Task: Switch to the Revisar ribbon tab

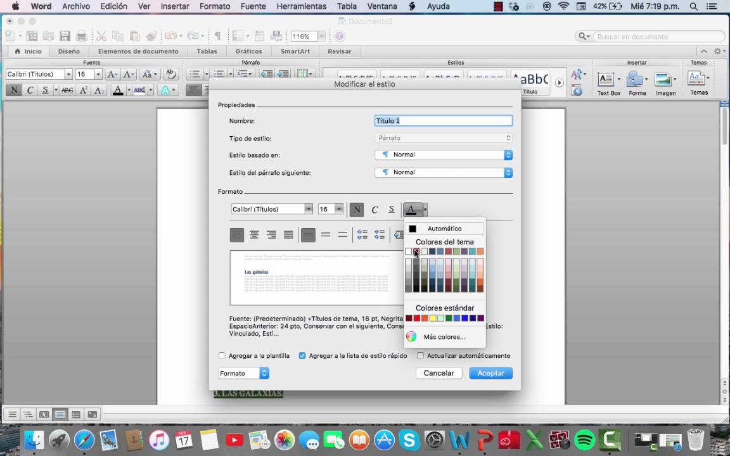Action: (340, 51)
